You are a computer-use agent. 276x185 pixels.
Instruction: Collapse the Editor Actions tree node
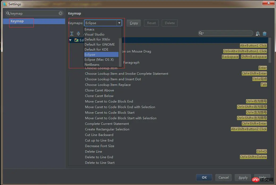tap(70, 40)
